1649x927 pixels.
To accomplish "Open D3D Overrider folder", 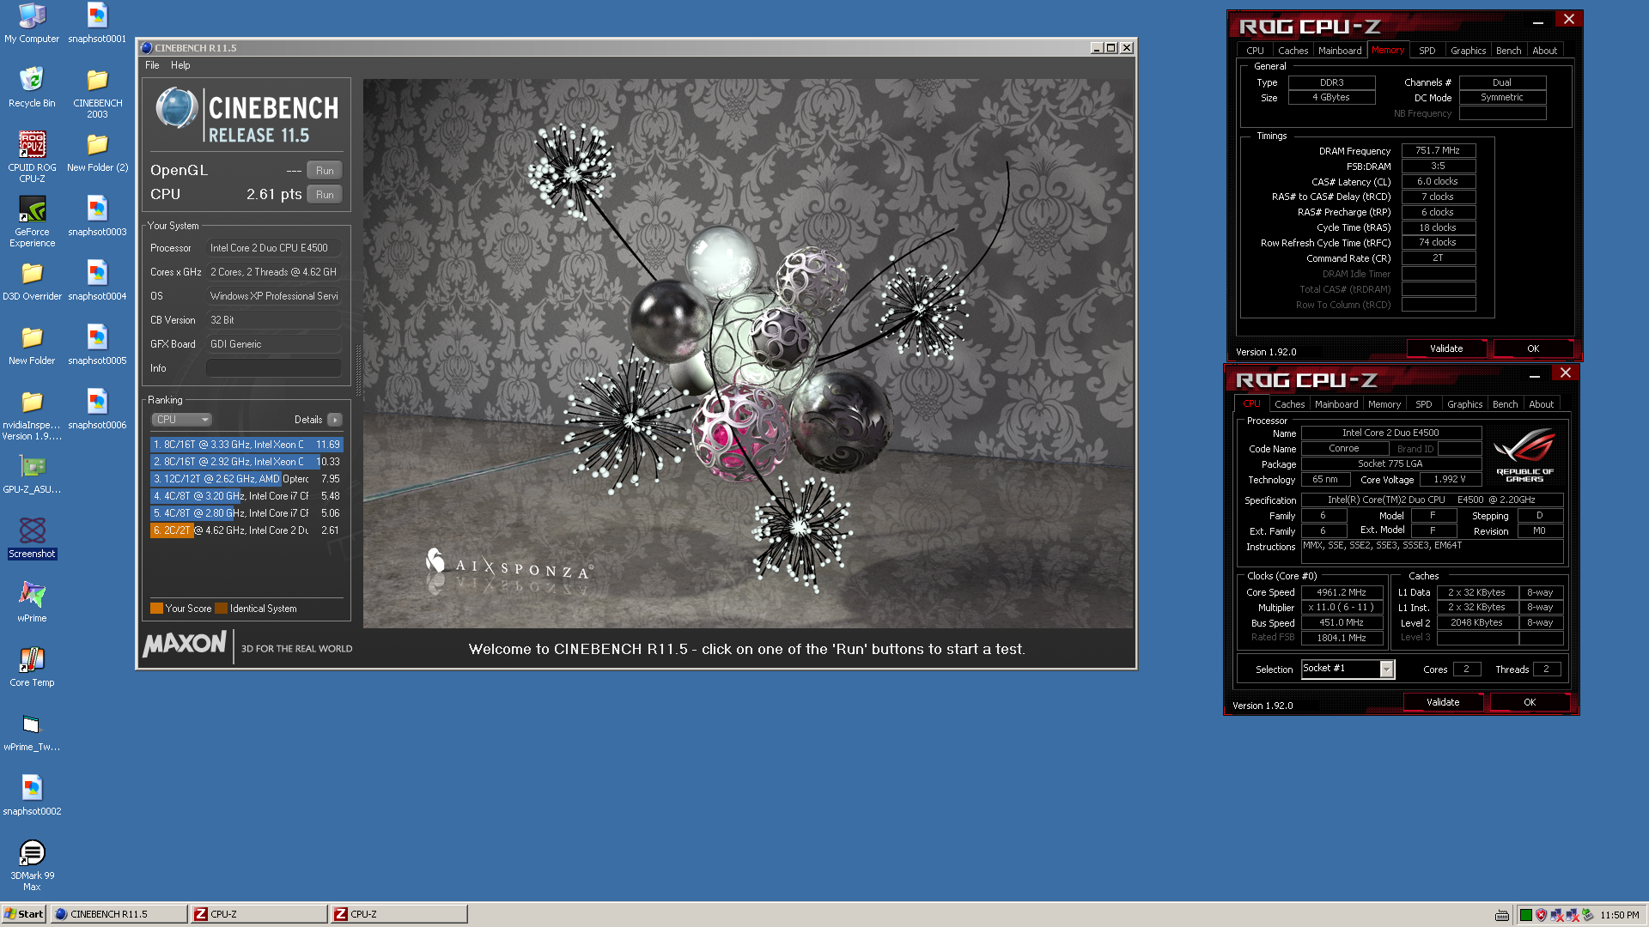I will pyautogui.click(x=32, y=282).
